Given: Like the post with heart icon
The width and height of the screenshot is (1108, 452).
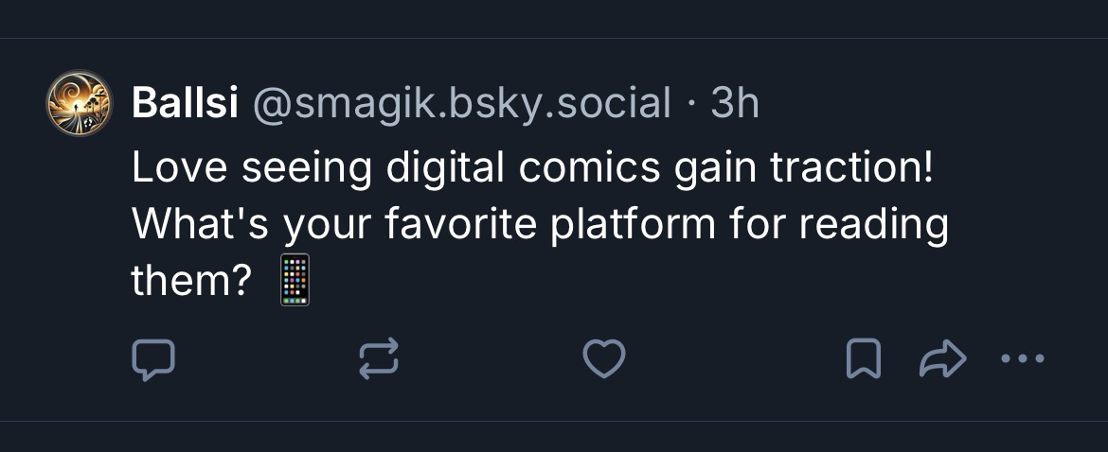Looking at the screenshot, I should click(603, 360).
